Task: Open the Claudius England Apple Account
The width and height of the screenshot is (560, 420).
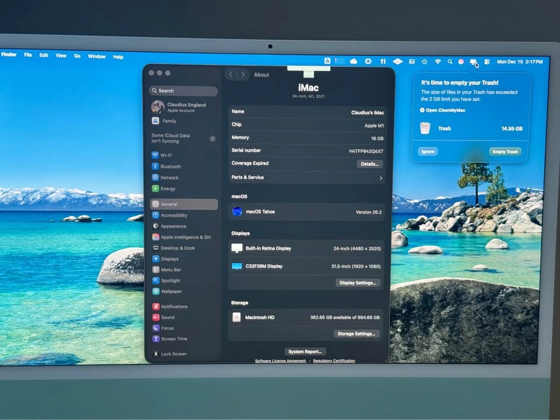Action: pyautogui.click(x=178, y=107)
